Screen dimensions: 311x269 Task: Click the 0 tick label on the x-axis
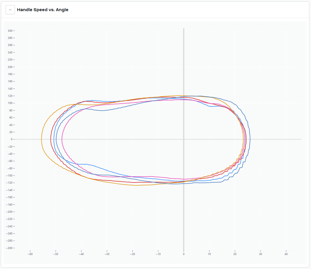[x=184, y=254]
